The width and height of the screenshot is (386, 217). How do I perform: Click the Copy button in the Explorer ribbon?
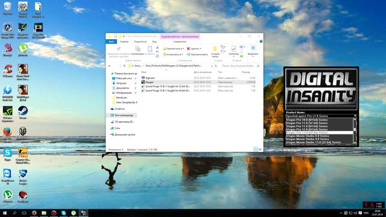click(138, 51)
